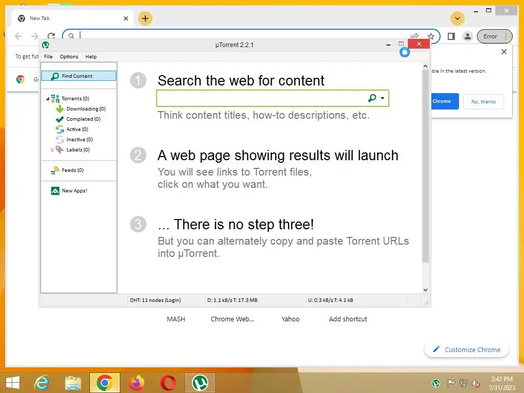Image resolution: width=524 pixels, height=393 pixels.
Task: Click the µTorrent system tray icon
Action: pyautogui.click(x=436, y=383)
